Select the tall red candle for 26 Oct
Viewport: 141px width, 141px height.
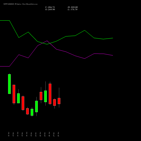50,94
